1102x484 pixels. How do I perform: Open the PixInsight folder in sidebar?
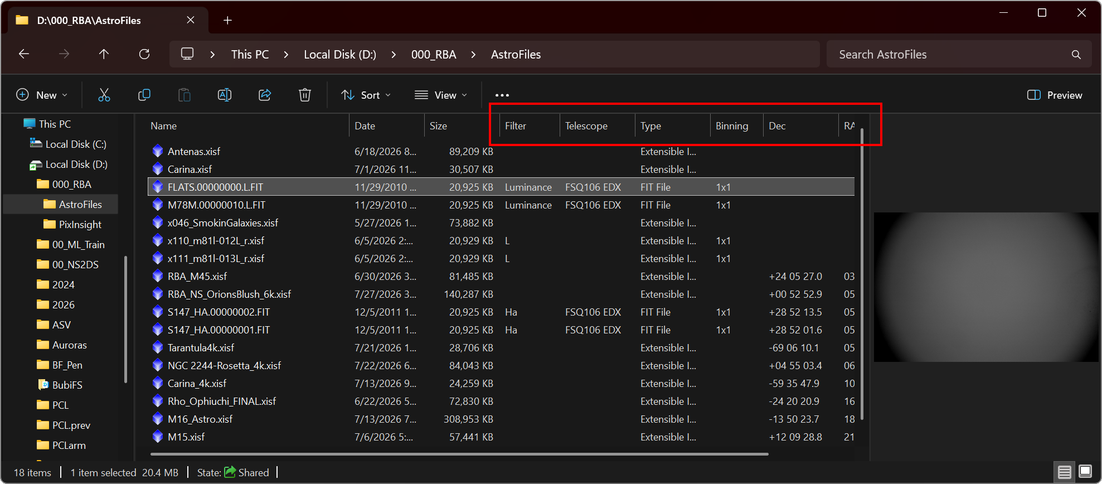80,224
